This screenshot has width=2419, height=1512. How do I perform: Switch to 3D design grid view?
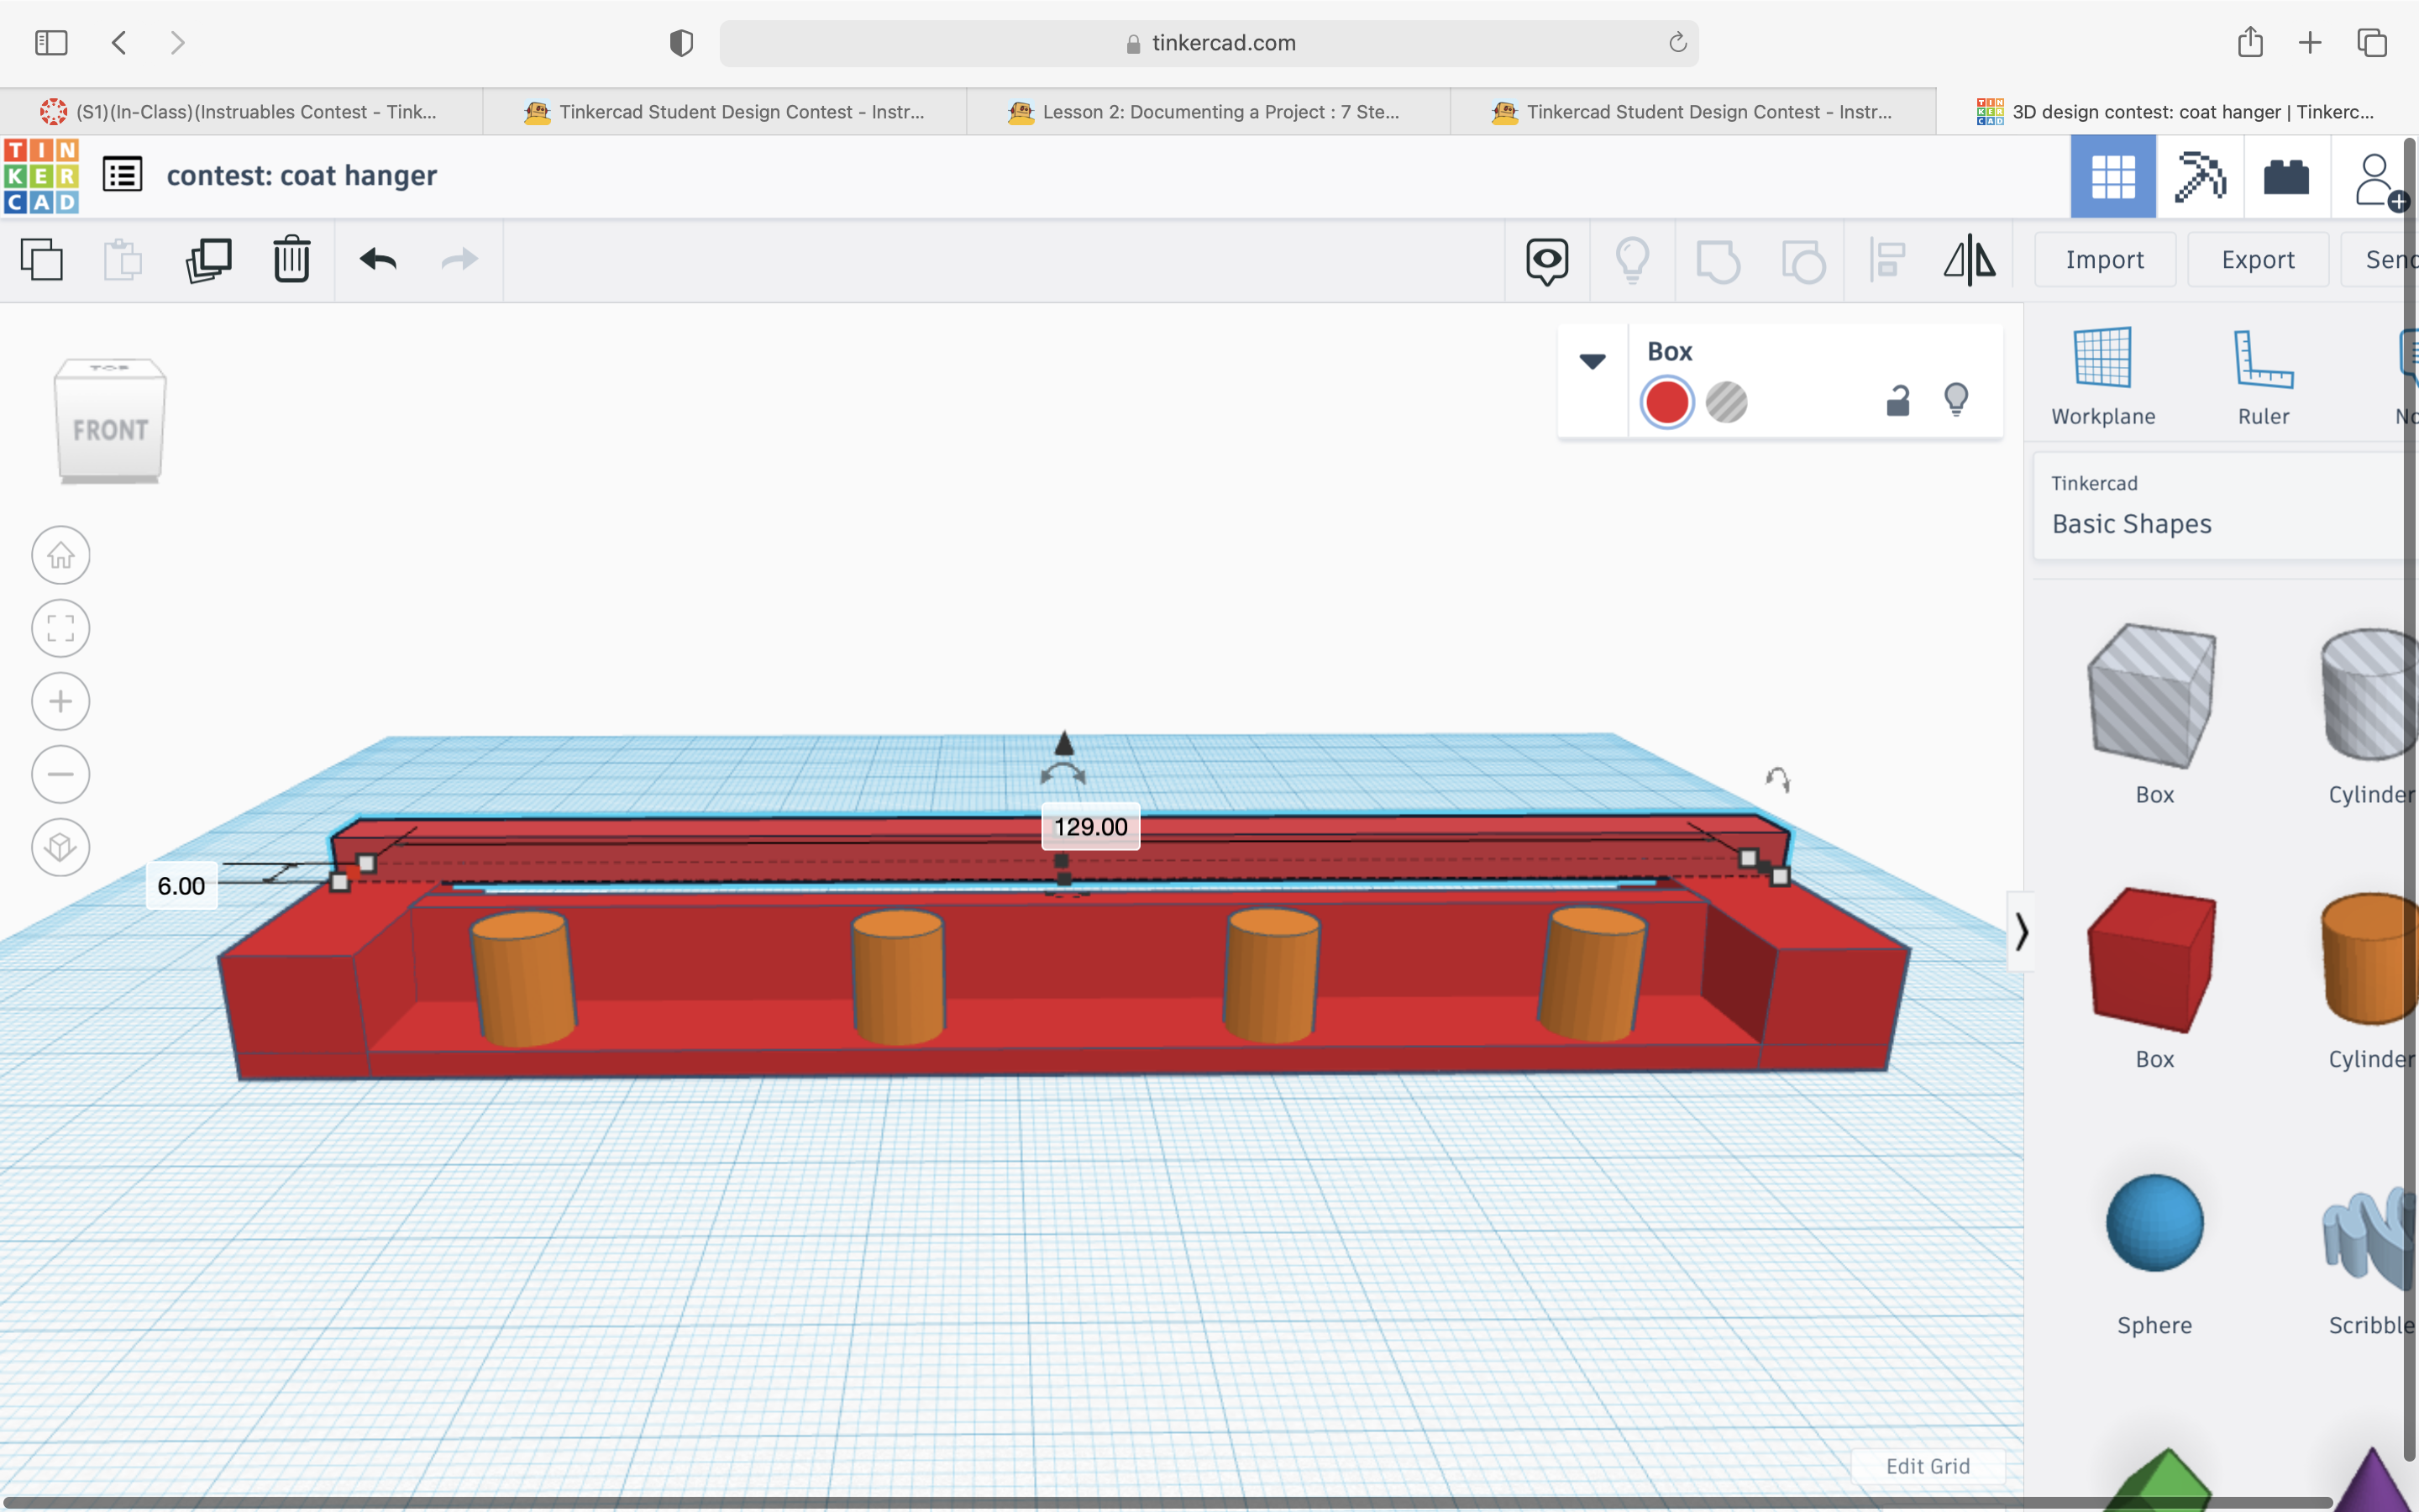click(x=2112, y=177)
